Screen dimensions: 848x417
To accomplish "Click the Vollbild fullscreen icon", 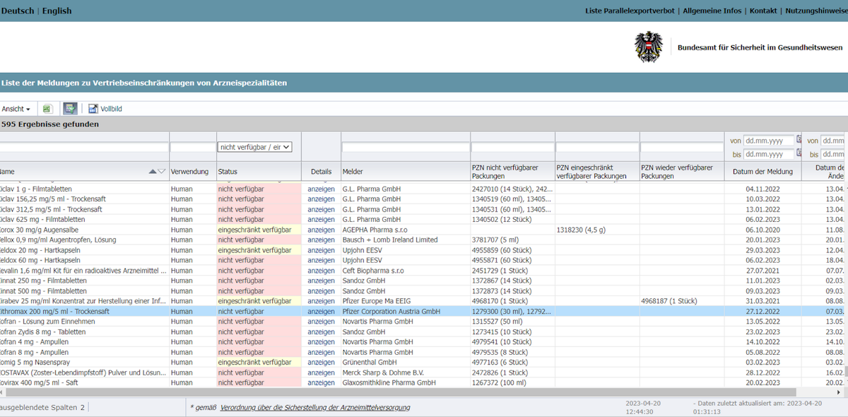I will click(93, 109).
